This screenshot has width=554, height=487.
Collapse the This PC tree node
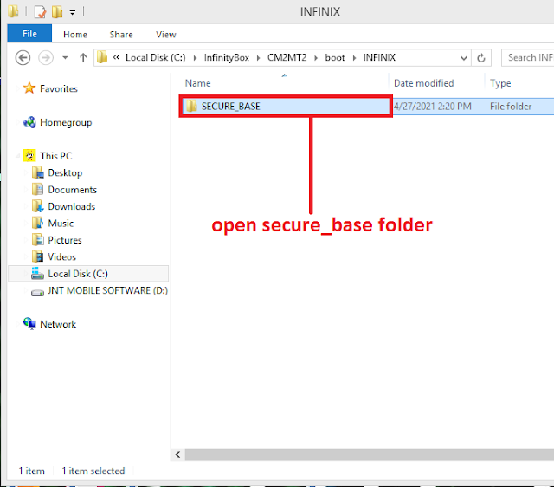click(17, 156)
